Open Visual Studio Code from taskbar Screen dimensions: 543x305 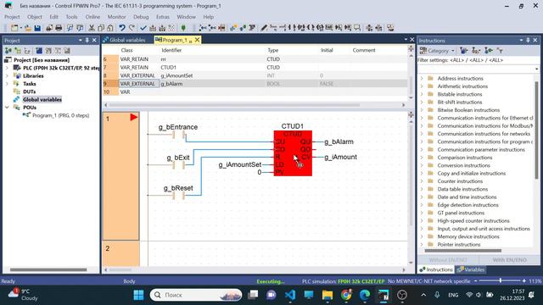click(x=290, y=295)
